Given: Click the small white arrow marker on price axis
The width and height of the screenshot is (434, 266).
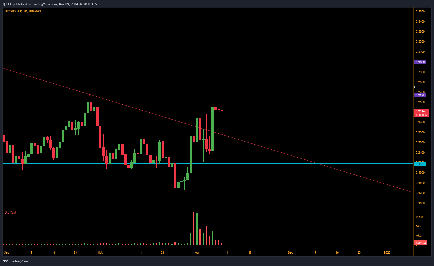Looking at the screenshot, I should pyautogui.click(x=414, y=87).
